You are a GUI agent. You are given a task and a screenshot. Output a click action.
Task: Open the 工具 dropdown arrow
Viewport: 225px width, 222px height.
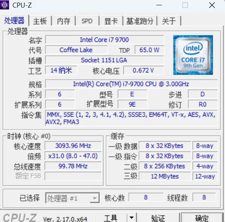click(132, 217)
